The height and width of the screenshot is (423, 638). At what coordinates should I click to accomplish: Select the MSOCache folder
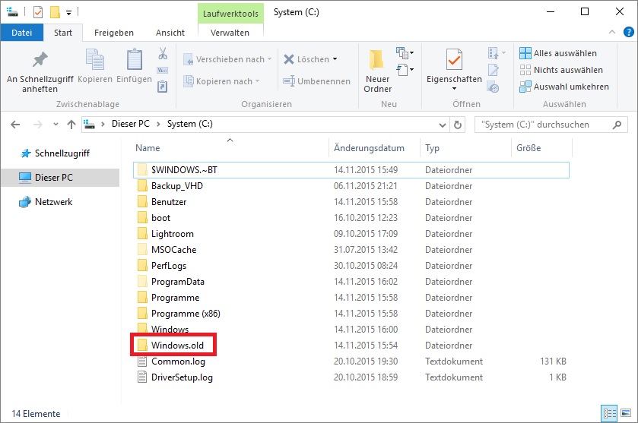(x=351, y=250)
